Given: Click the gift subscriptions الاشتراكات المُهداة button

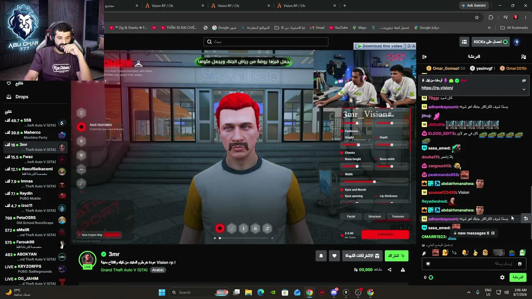Looking at the screenshot, I should [x=362, y=256].
